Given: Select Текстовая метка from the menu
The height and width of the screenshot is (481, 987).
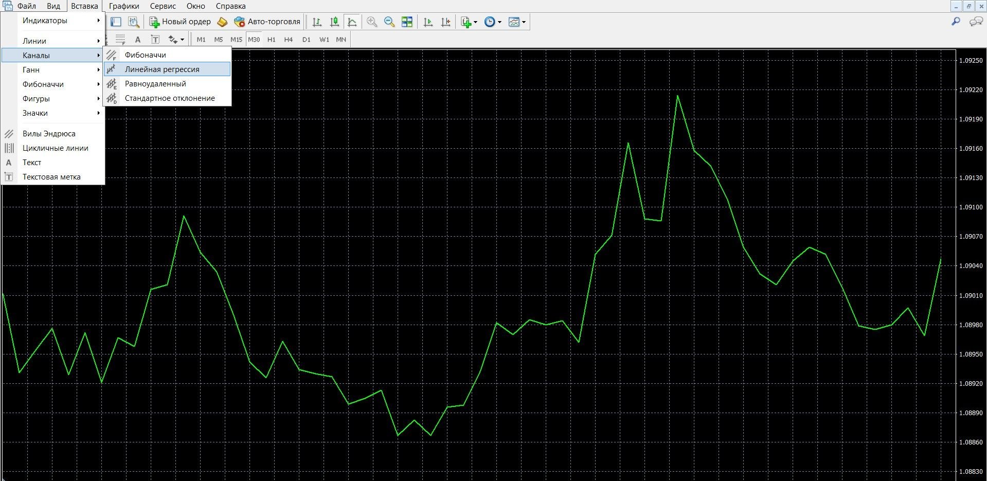Looking at the screenshot, I should [53, 177].
